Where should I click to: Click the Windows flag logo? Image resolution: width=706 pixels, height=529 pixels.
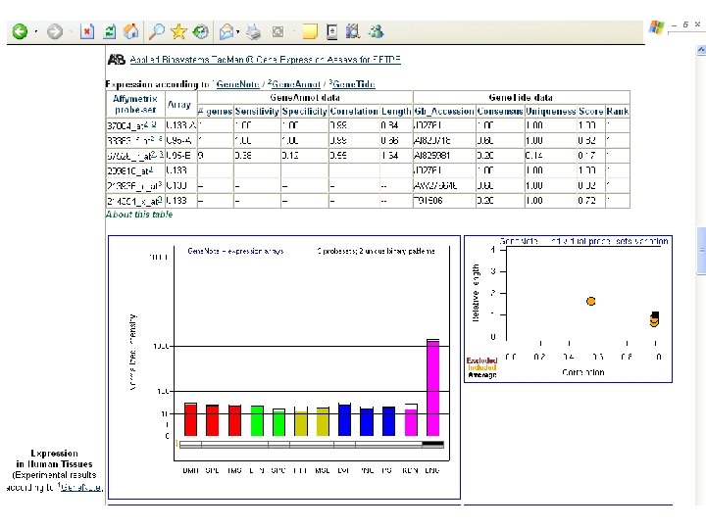coord(656,27)
